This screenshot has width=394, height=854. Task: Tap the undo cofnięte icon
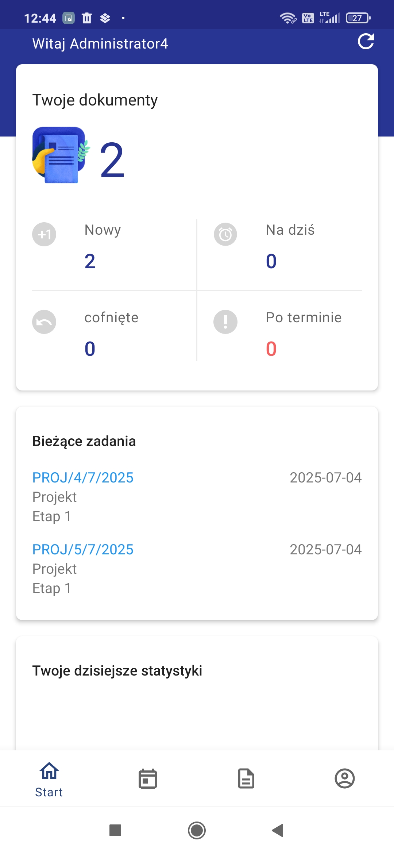point(44,322)
